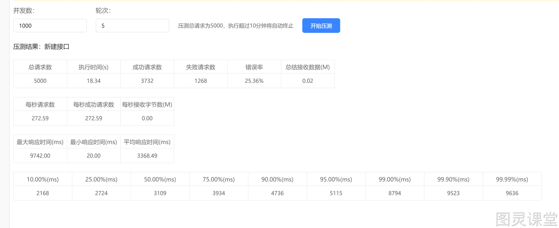Select the 错误率 header cell
The height and width of the screenshot is (228, 559).
[x=254, y=67]
